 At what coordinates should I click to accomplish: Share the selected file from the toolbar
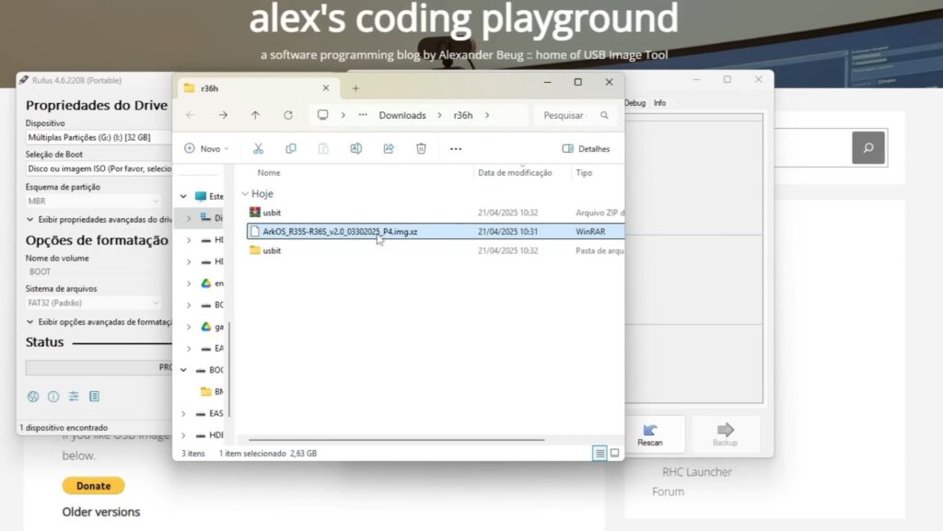[389, 148]
